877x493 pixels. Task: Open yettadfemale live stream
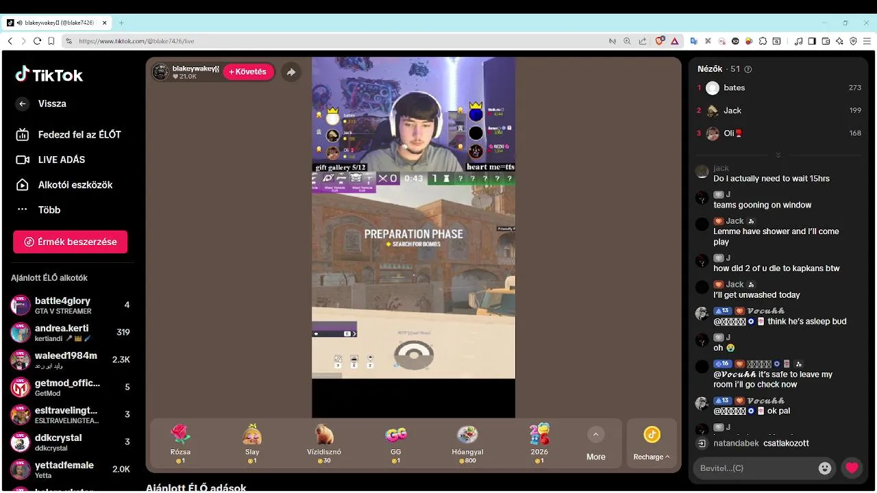[x=71, y=470]
